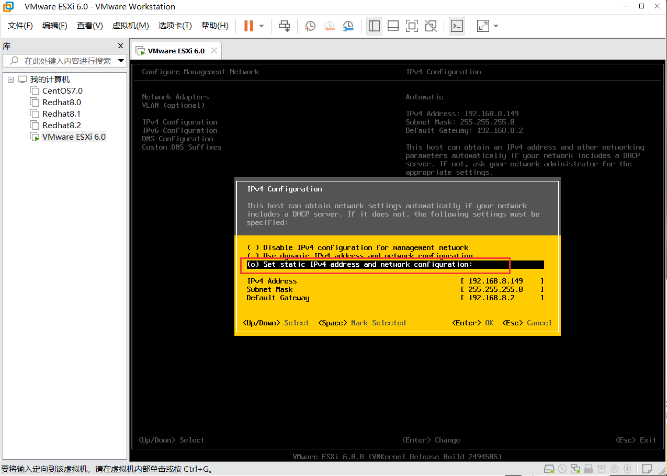Image resolution: width=667 pixels, height=476 pixels.
Task: Click IPv4 Configuration in left menu list
Action: pyautogui.click(x=179, y=122)
